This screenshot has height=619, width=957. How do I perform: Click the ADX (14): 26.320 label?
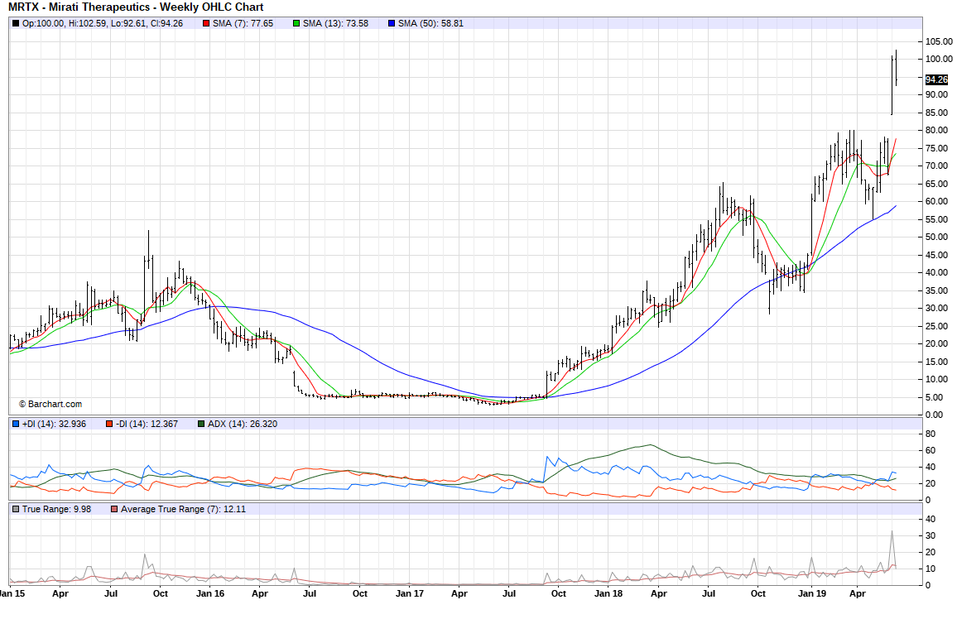(243, 424)
